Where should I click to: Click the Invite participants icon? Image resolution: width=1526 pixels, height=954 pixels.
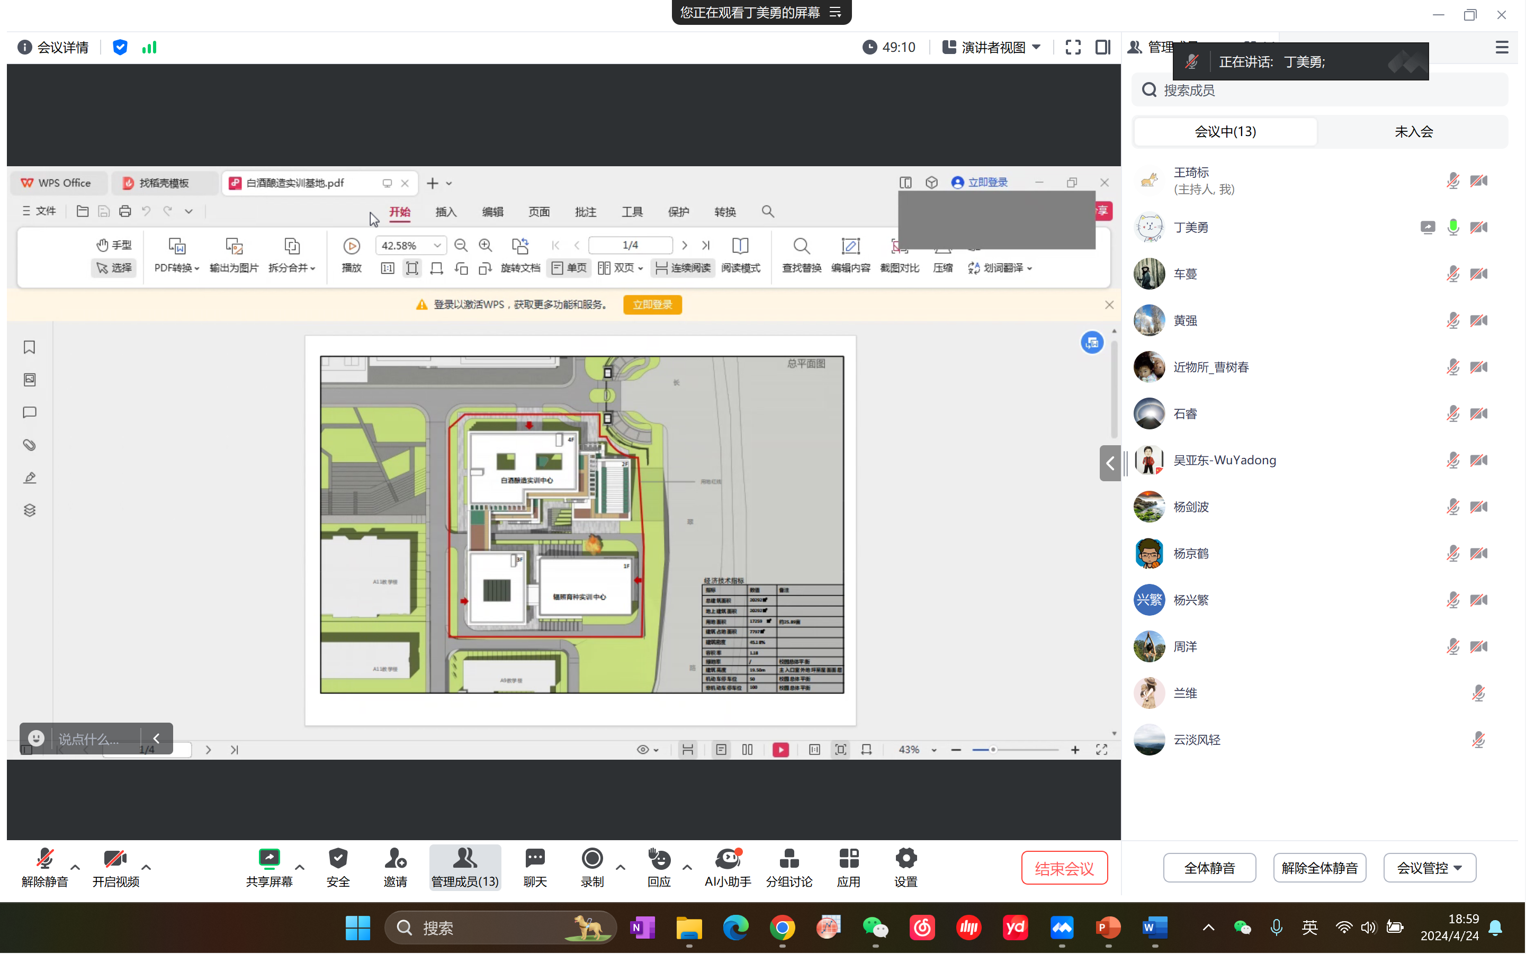pyautogui.click(x=395, y=859)
